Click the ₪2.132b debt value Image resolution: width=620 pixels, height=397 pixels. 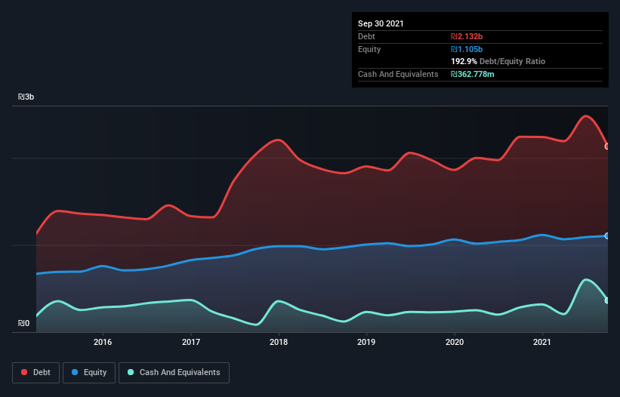click(467, 36)
